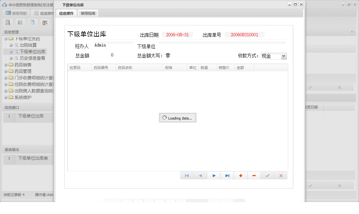Go to the first record icon
359x214 pixels.
(x=187, y=175)
